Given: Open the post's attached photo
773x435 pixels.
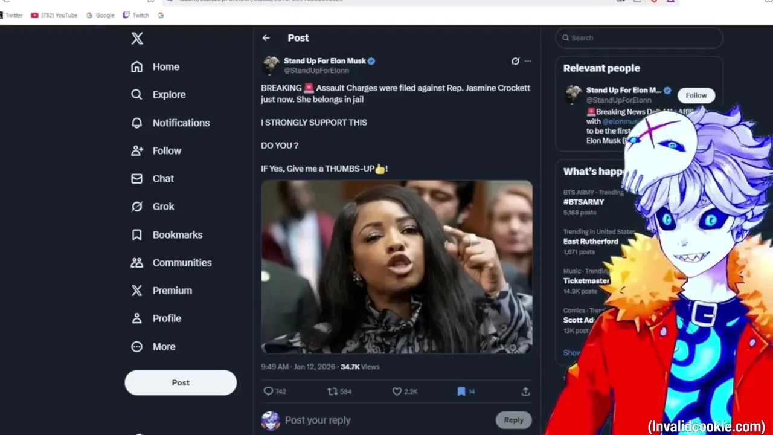Looking at the screenshot, I should point(397,267).
